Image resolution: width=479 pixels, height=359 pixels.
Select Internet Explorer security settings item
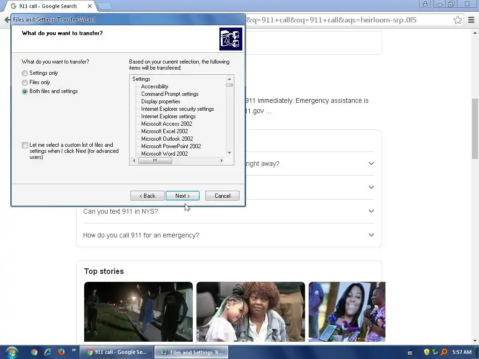pos(177,109)
